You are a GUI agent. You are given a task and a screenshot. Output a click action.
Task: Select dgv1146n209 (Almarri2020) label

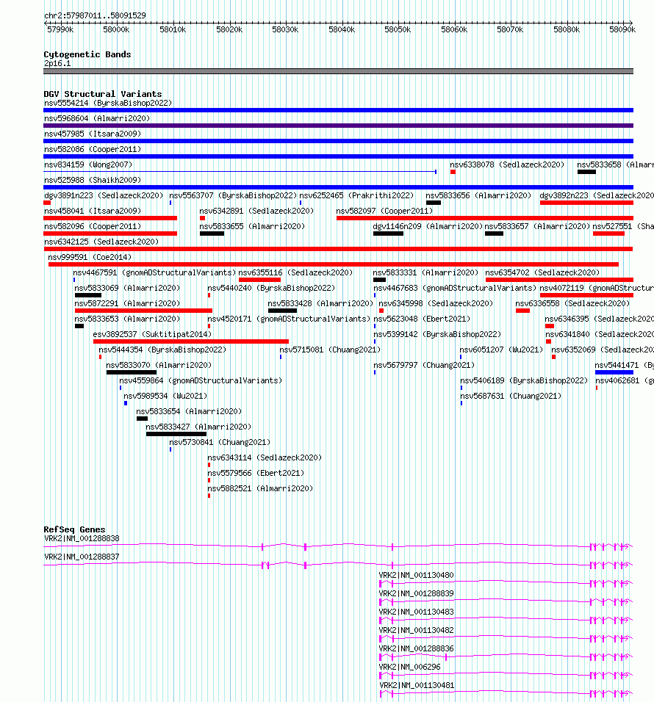click(428, 227)
